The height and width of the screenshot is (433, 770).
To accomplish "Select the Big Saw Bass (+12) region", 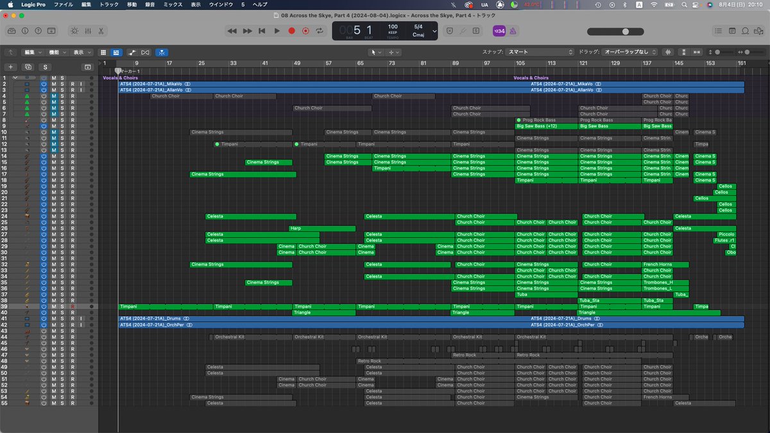I will 546,126.
